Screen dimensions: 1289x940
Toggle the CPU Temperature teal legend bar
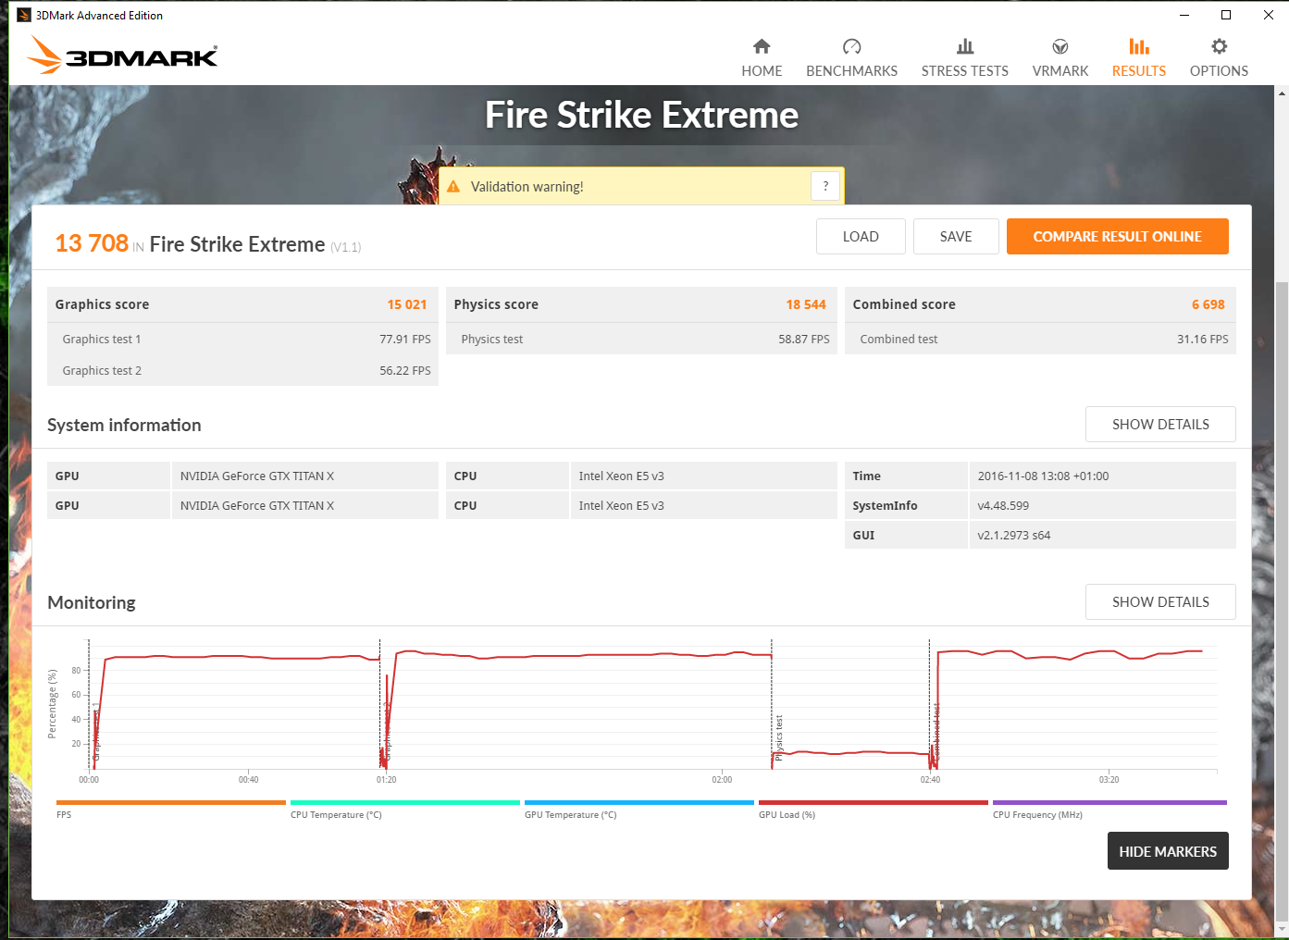(405, 802)
